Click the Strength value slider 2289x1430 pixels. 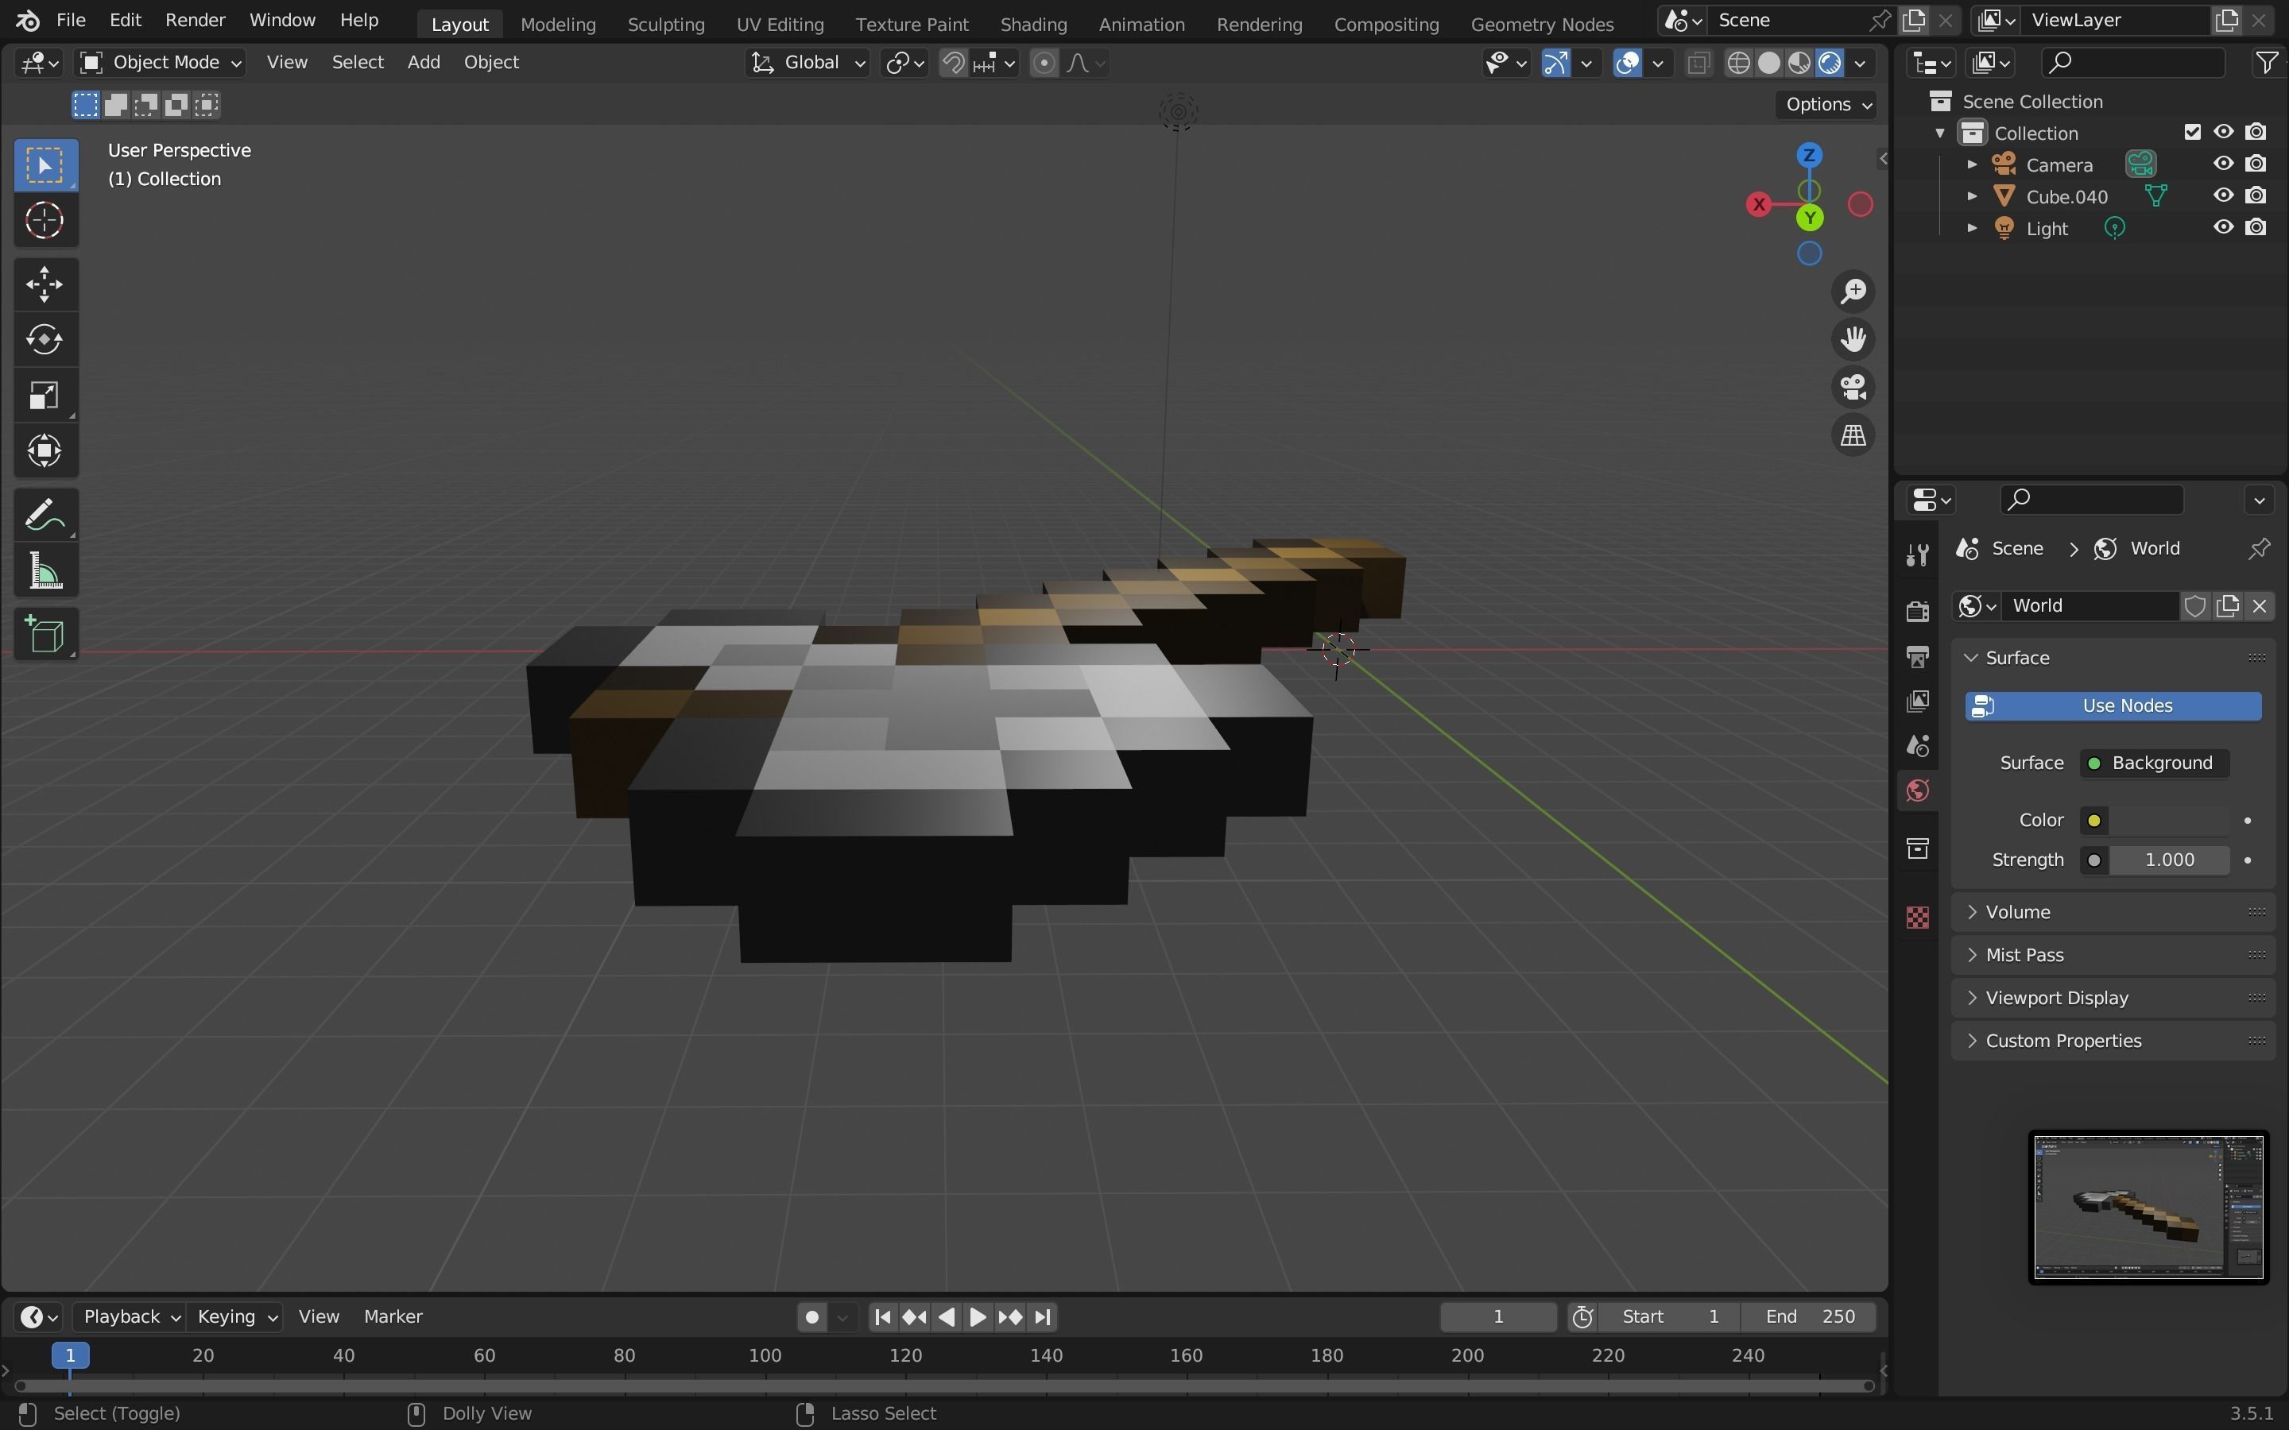coord(2169,860)
